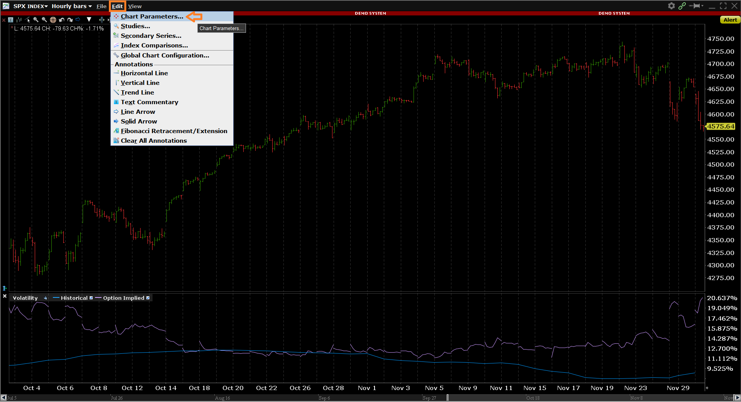This screenshot has width=741, height=402.
Task: Open the View menu
Action: point(135,6)
